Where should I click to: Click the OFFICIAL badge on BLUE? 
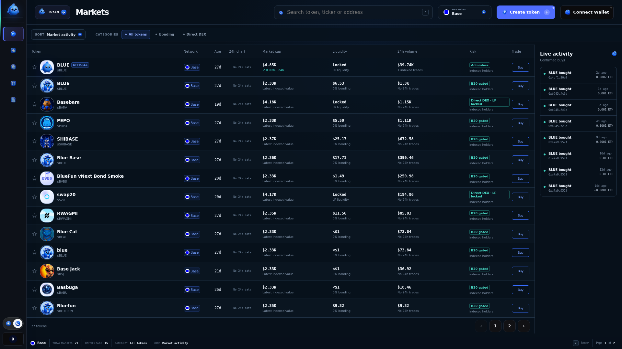(x=80, y=65)
